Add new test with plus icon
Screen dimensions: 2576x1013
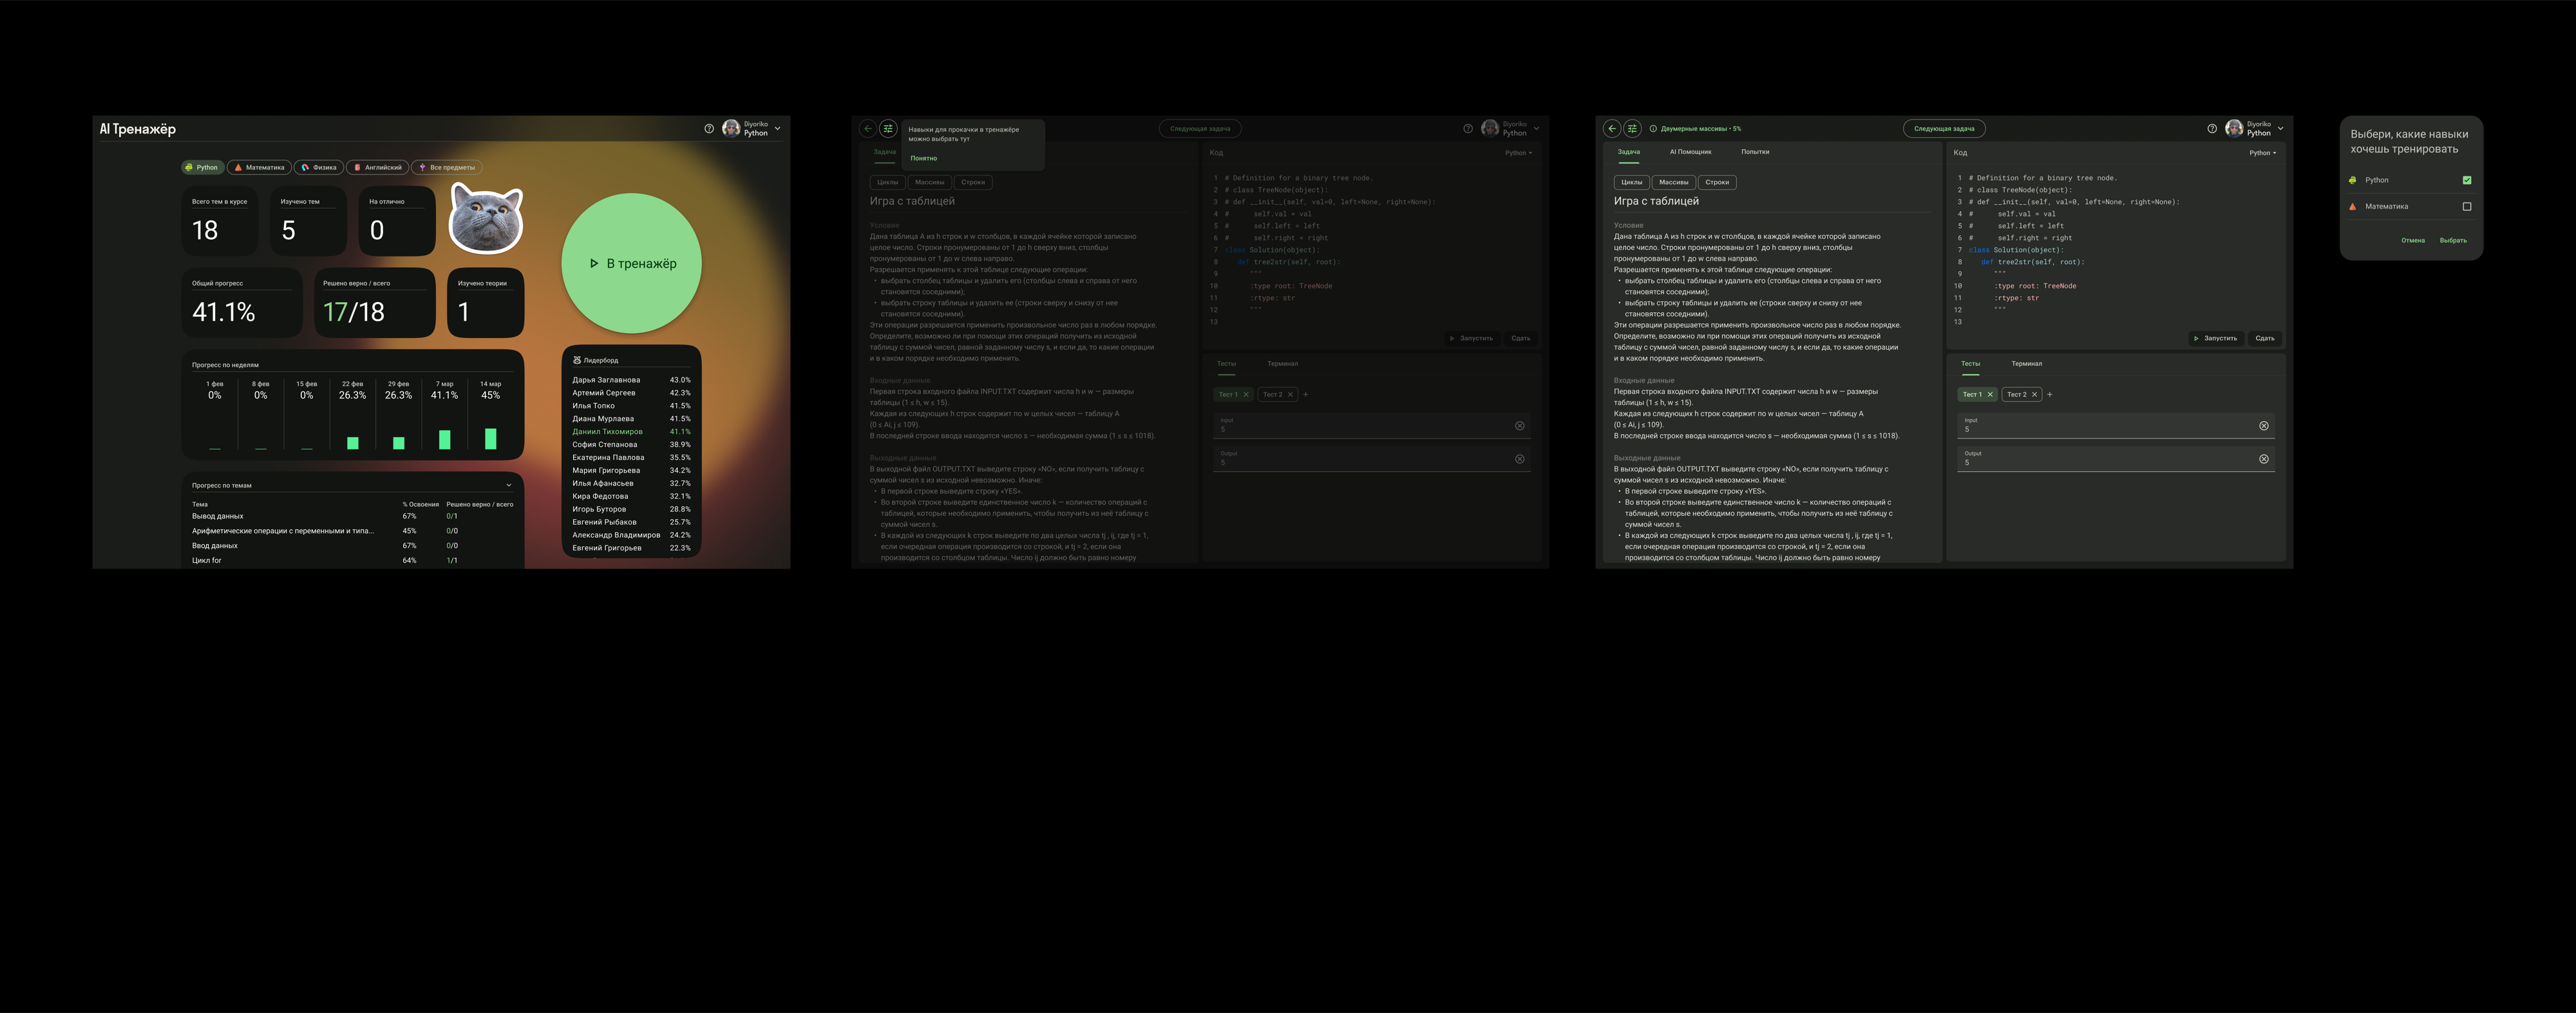[x=2049, y=395]
